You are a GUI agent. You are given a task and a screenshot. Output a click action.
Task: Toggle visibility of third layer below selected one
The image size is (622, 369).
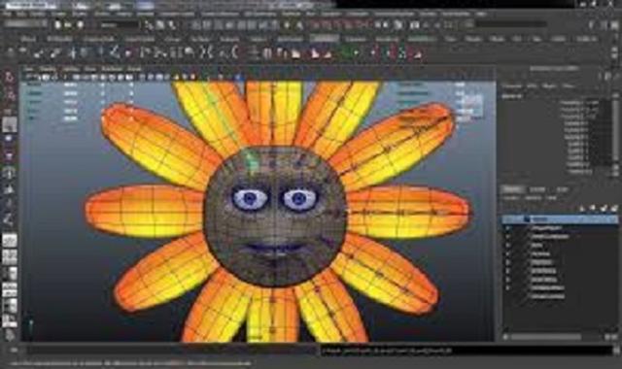507,246
